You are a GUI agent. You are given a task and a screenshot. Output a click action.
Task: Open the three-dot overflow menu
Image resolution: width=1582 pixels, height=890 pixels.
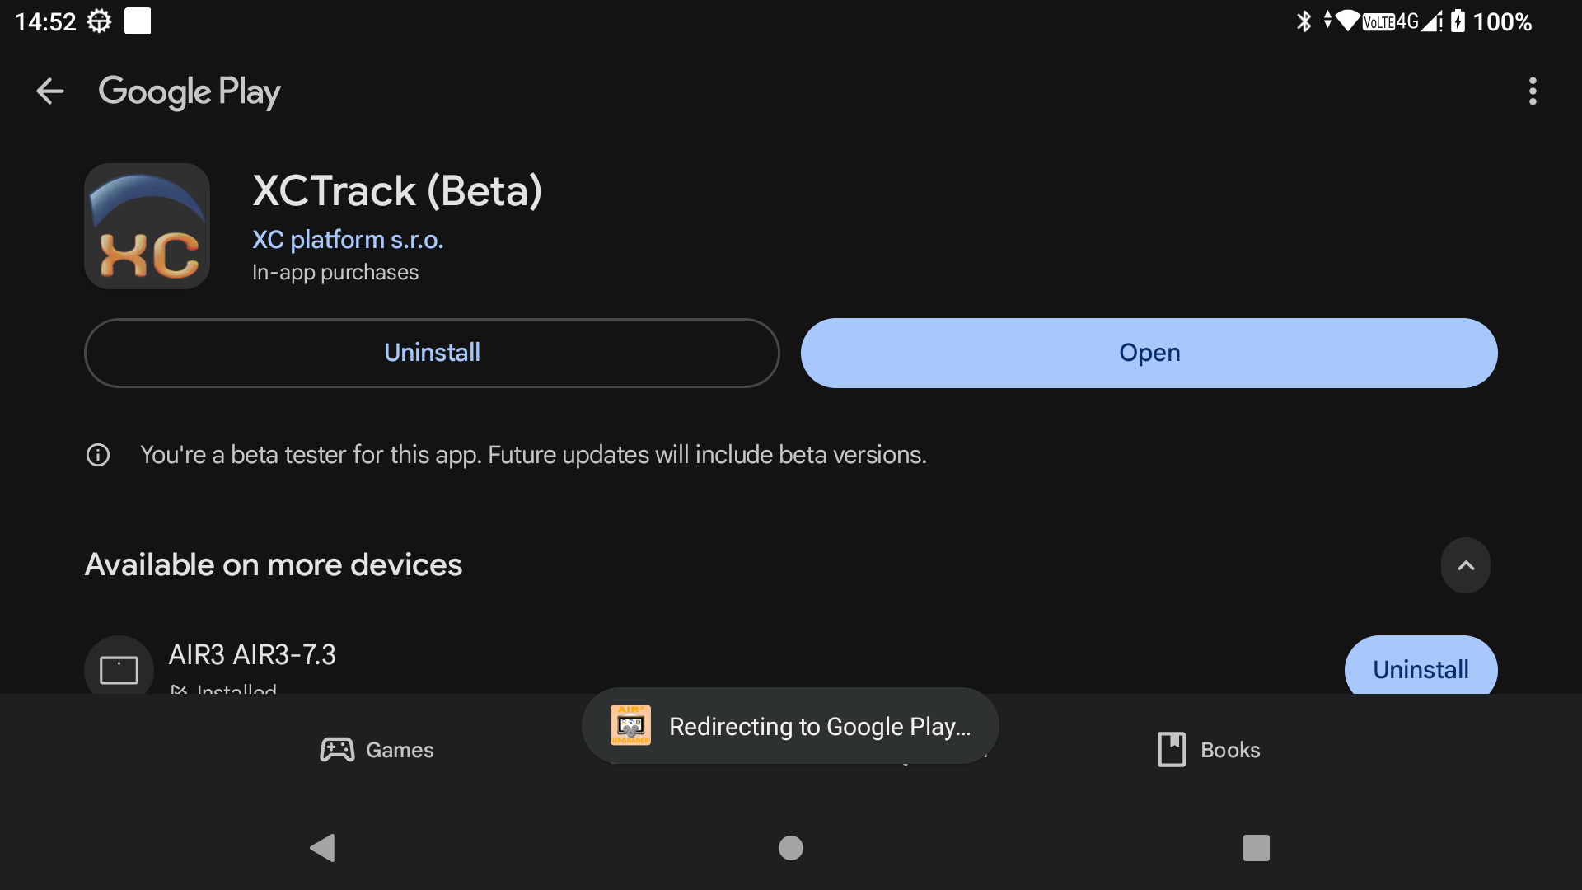pos(1533,91)
